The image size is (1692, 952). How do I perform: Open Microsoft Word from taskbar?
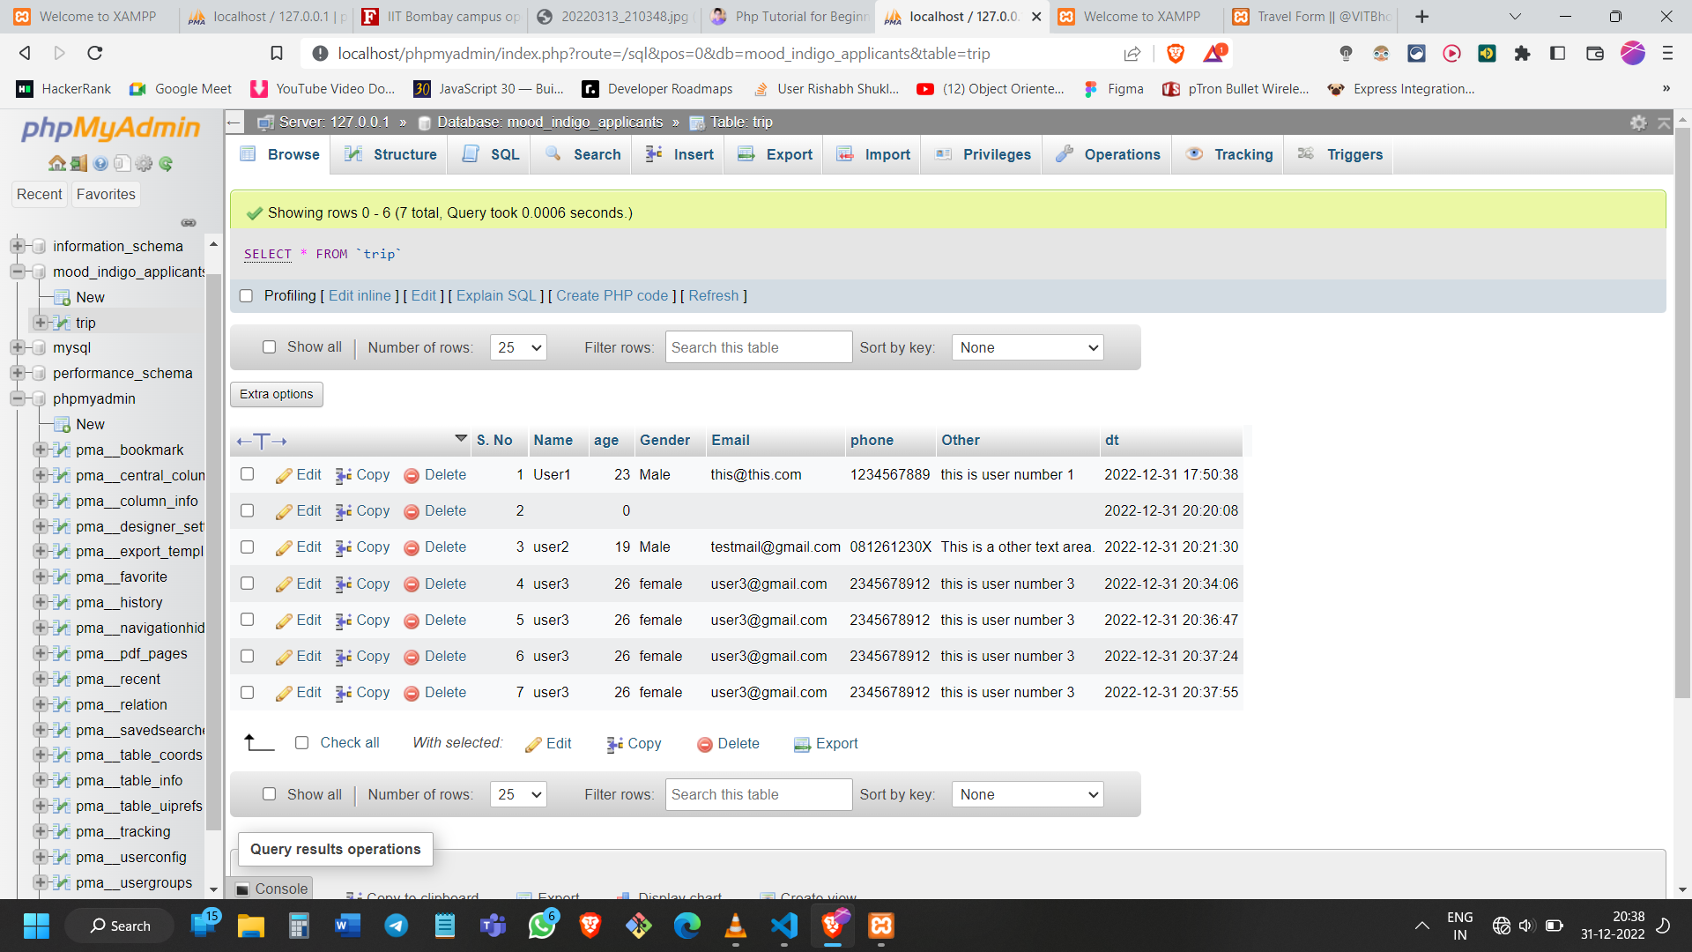pos(347,926)
